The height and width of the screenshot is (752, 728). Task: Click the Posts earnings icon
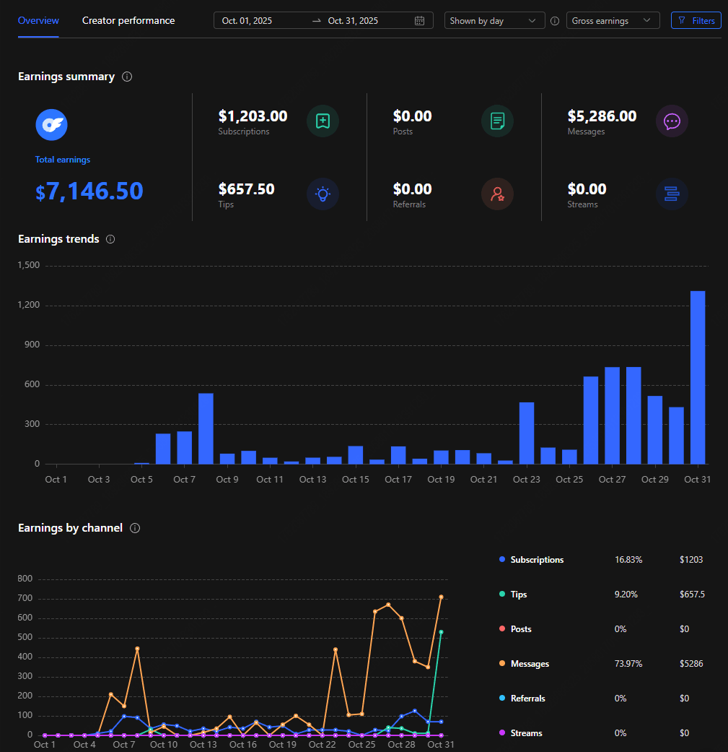tap(497, 121)
